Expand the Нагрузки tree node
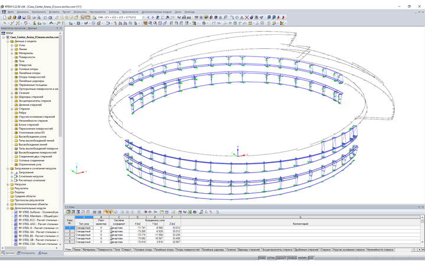The height and width of the screenshot is (265, 425). [8, 184]
